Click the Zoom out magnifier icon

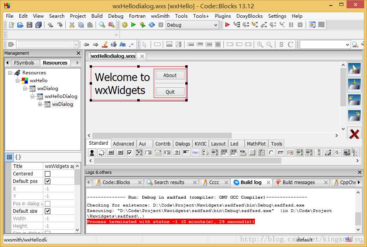(x=269, y=44)
